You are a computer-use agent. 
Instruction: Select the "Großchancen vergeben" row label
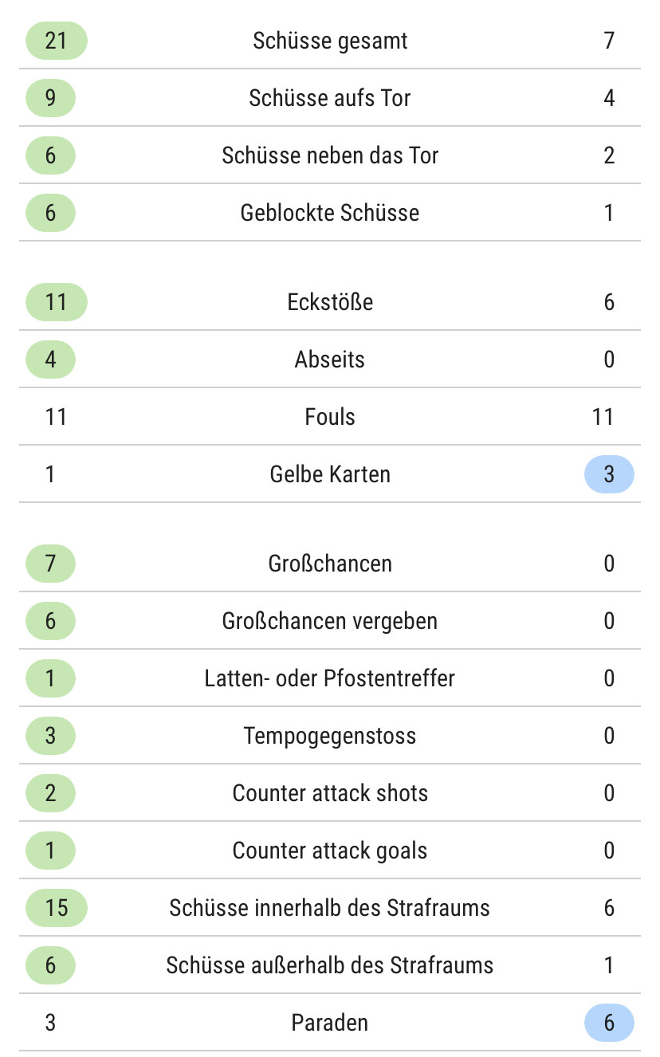(x=330, y=621)
